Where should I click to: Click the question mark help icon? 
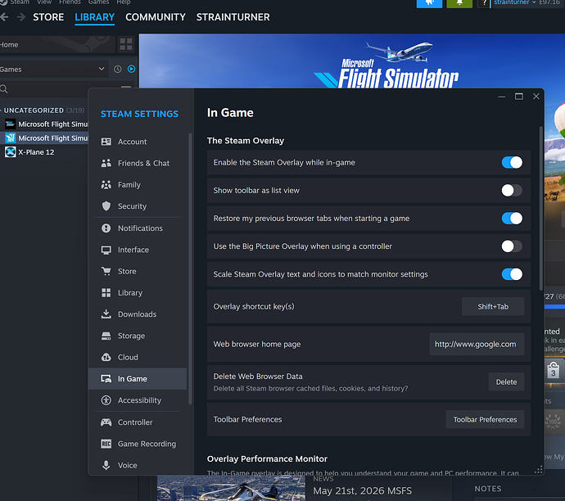tap(484, 3)
